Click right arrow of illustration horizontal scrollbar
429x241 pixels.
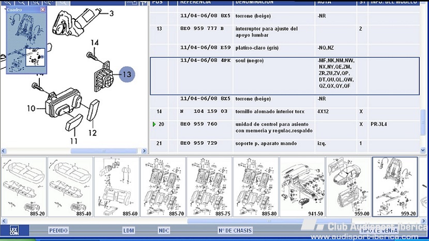coord(144,151)
